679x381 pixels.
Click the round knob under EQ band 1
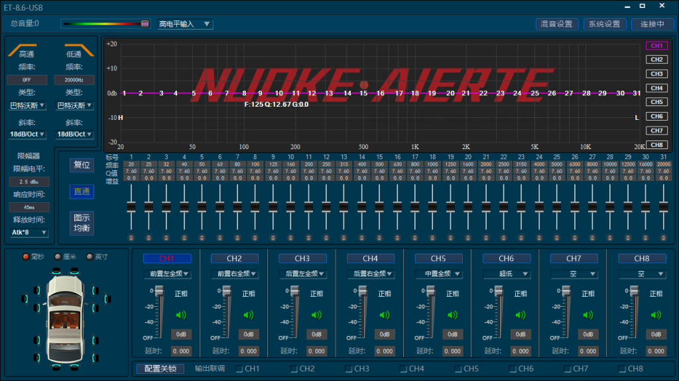point(131,238)
